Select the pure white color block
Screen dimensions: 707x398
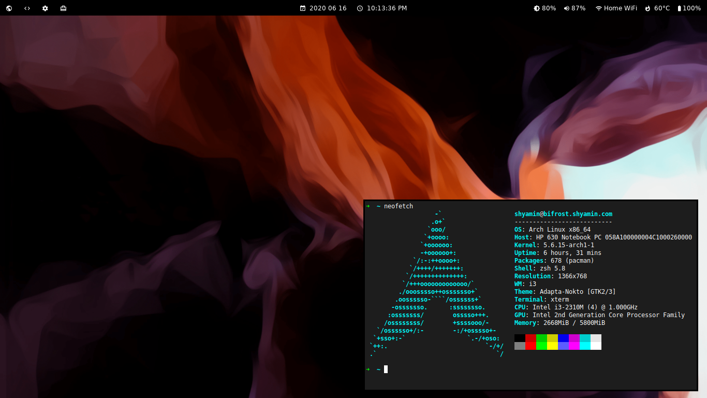point(596,346)
